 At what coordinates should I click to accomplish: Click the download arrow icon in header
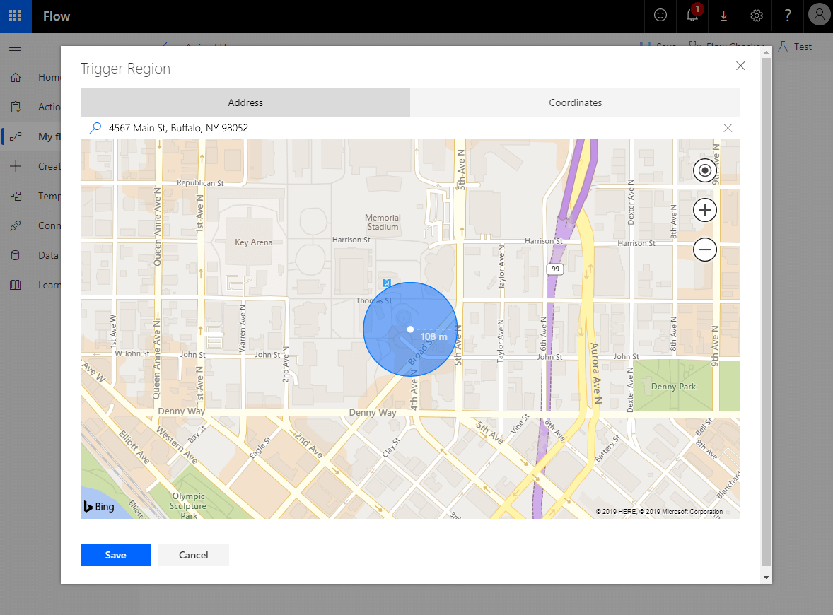pos(723,16)
